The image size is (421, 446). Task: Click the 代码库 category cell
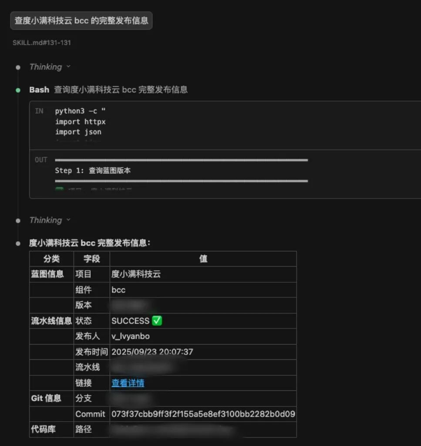51,429
